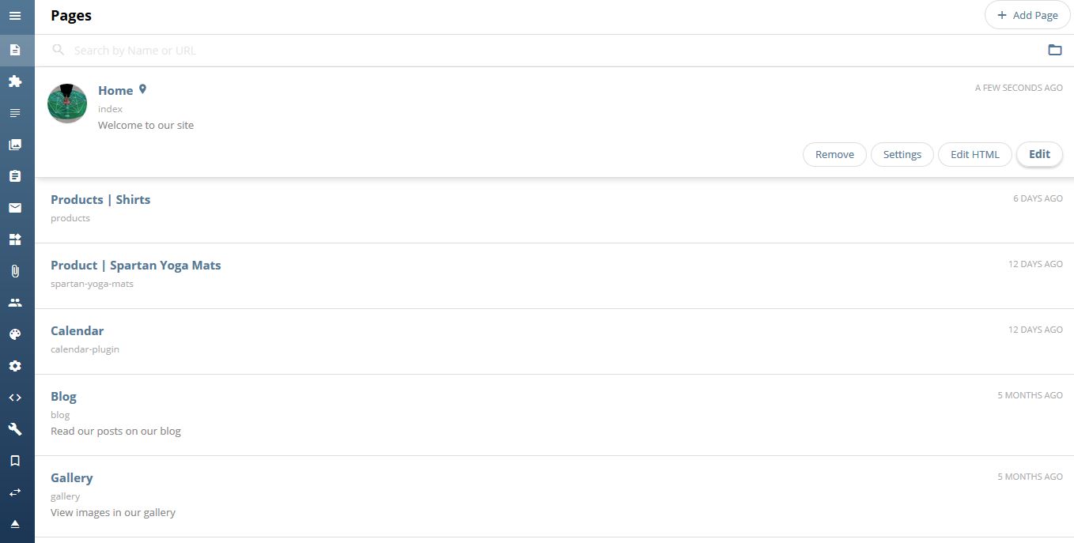Image resolution: width=1074 pixels, height=543 pixels.
Task: Open the envelope mail icon in sidebar
Action: pos(15,208)
